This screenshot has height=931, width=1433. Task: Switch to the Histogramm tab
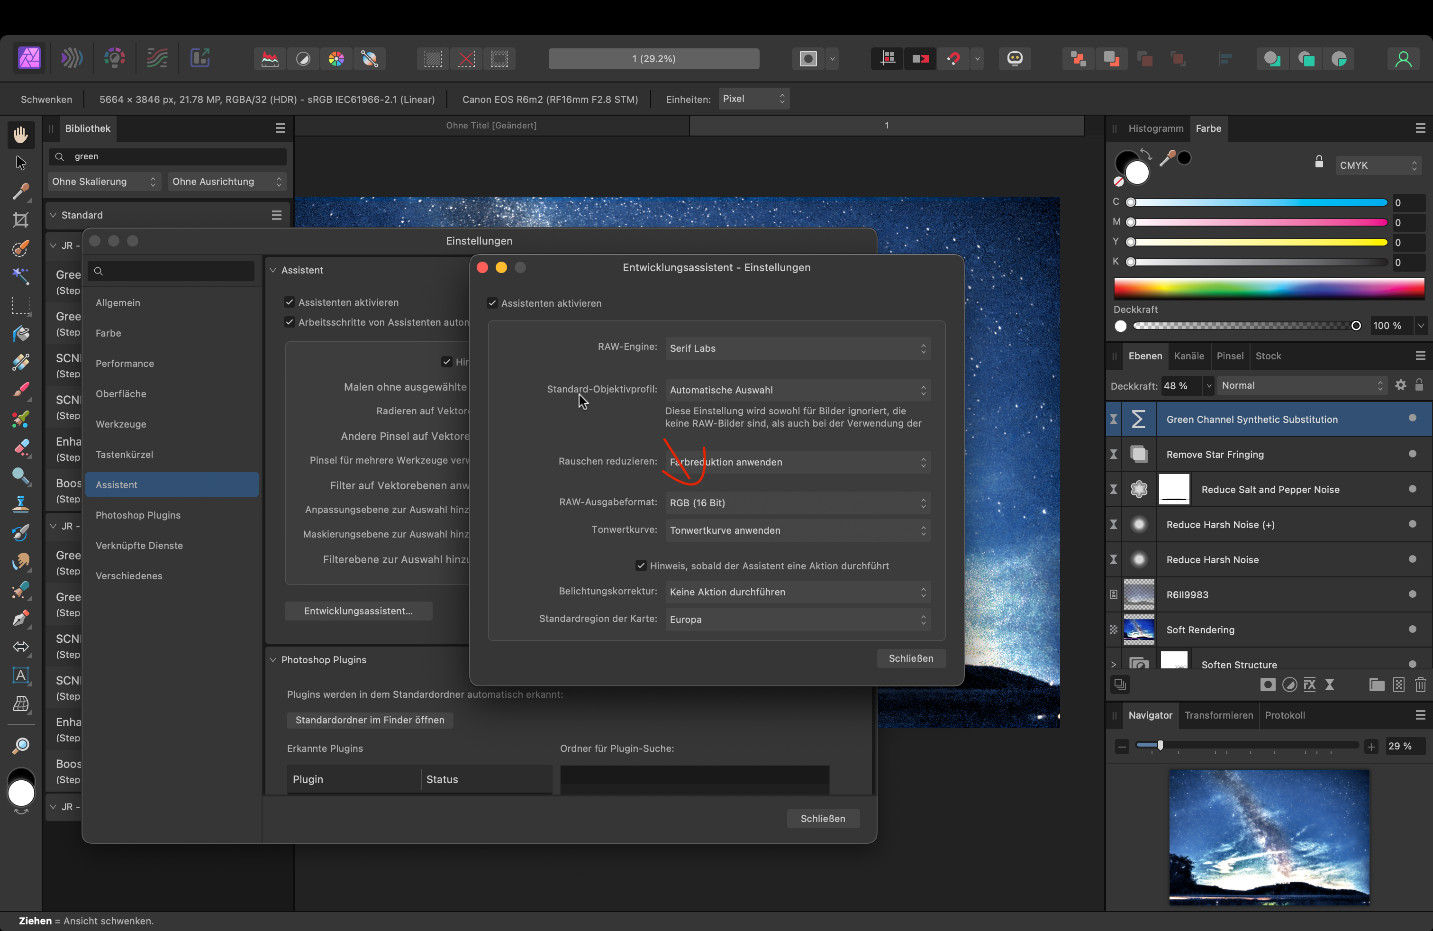pyautogui.click(x=1155, y=128)
